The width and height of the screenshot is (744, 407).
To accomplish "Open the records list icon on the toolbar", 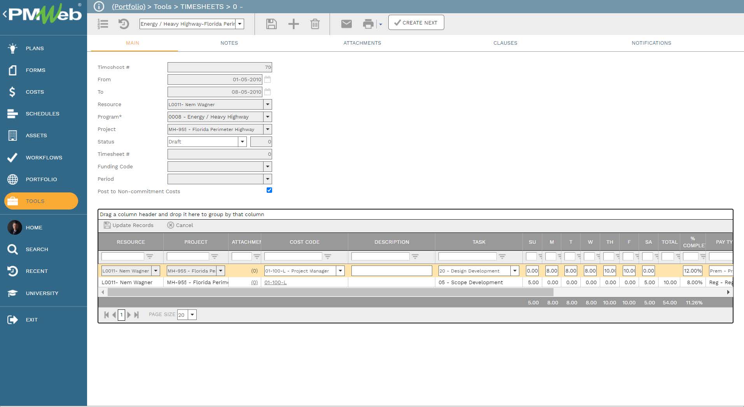I will pyautogui.click(x=103, y=24).
